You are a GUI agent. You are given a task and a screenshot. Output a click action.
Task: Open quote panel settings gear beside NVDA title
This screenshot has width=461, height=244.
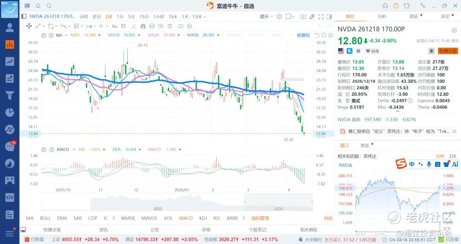pos(454,30)
